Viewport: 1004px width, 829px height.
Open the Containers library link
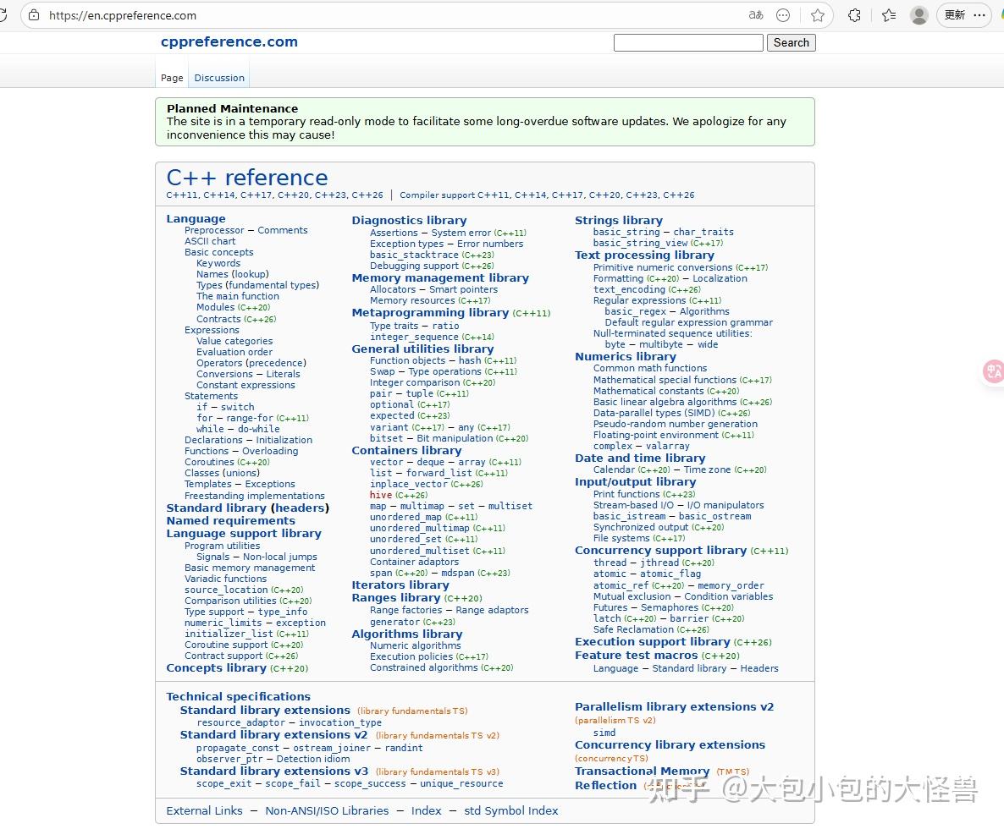point(406,450)
